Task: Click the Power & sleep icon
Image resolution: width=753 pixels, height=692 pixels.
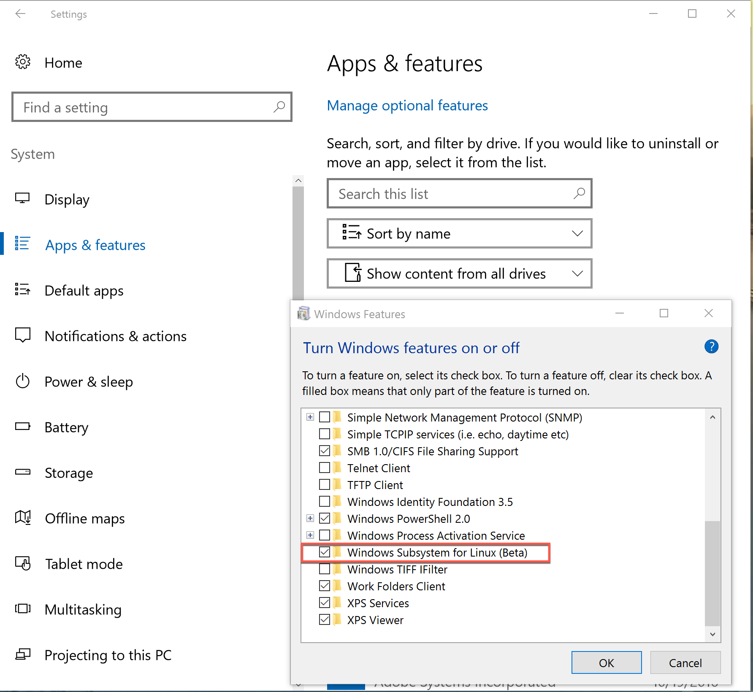Action: pos(22,381)
